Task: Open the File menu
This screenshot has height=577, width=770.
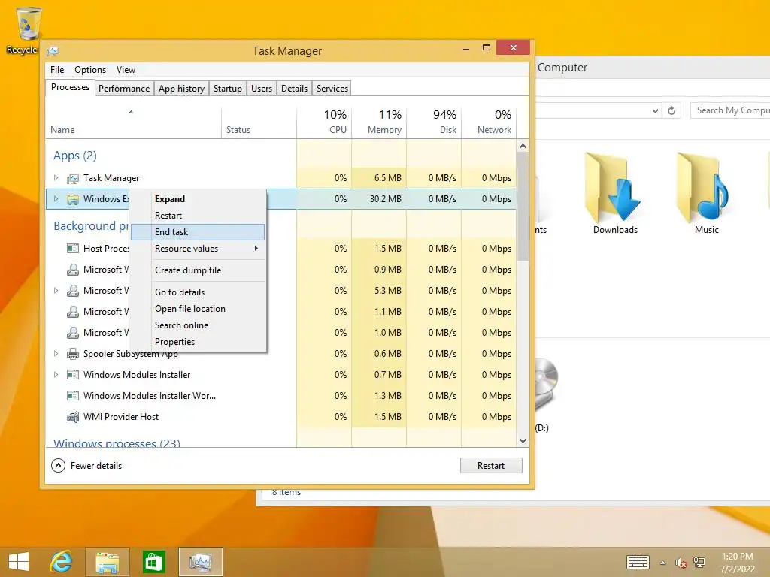Action: coord(57,70)
